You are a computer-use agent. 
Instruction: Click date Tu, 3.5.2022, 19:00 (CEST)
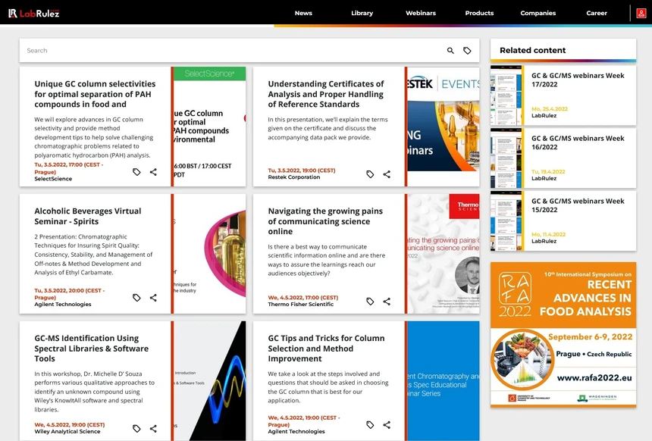[x=302, y=170]
